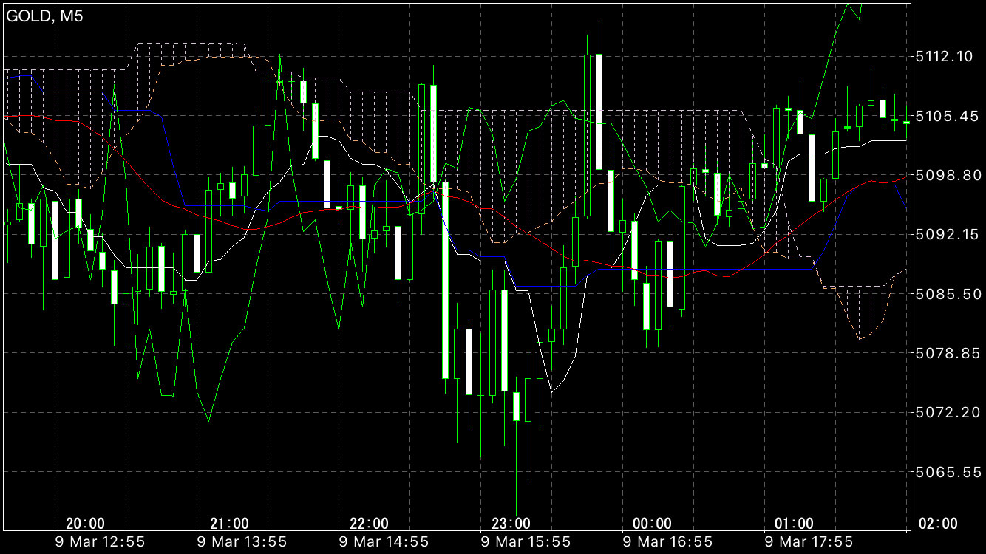
Task: Click the 02:00 time label at the right edge
Action: [937, 524]
